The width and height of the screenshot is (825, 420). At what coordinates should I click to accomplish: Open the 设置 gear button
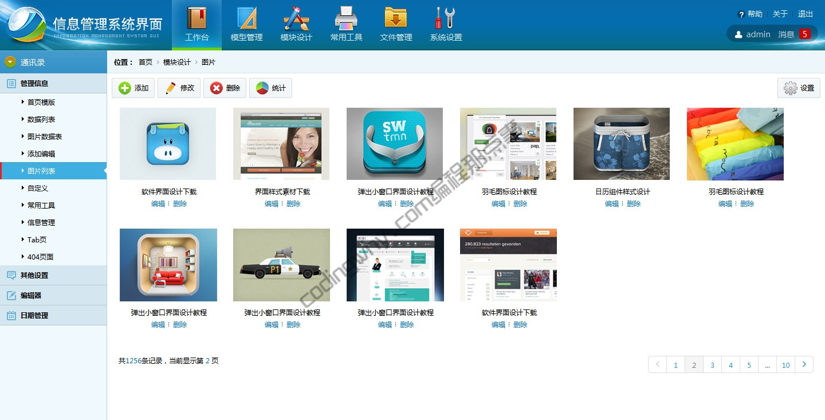[799, 88]
